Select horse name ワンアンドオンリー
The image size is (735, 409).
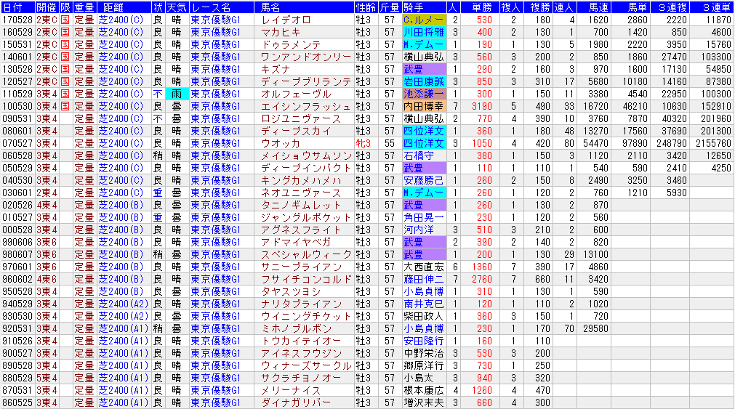(x=306, y=57)
